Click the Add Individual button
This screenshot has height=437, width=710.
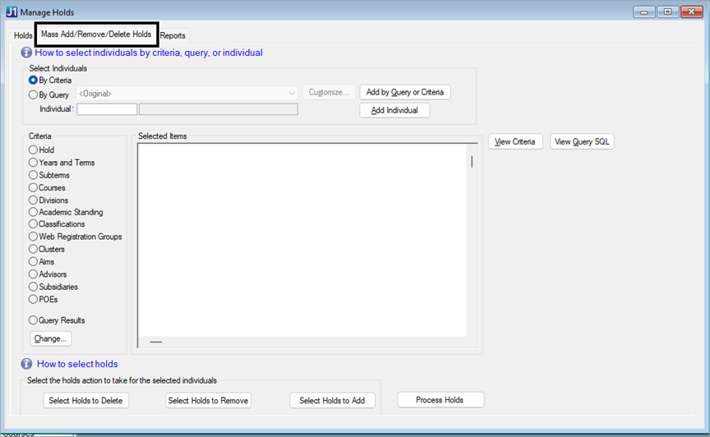[x=394, y=111]
